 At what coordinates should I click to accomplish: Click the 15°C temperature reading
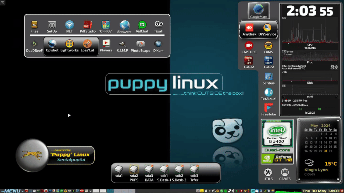331,164
